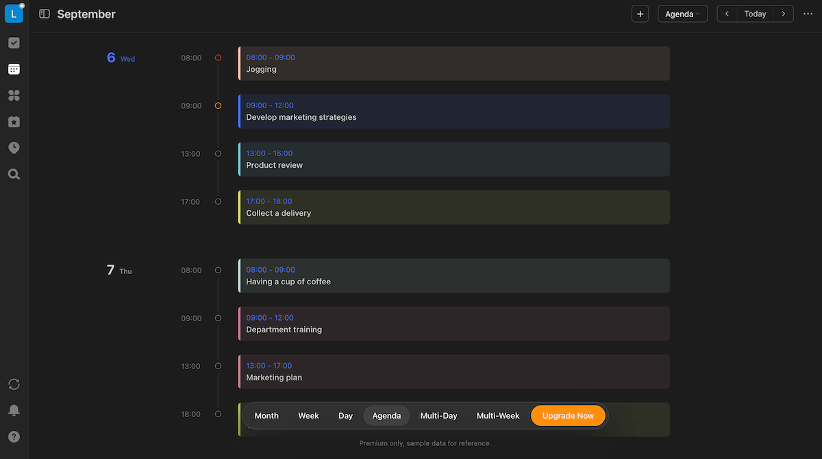Create a new event with the plus icon
The image size is (822, 459).
tap(640, 14)
